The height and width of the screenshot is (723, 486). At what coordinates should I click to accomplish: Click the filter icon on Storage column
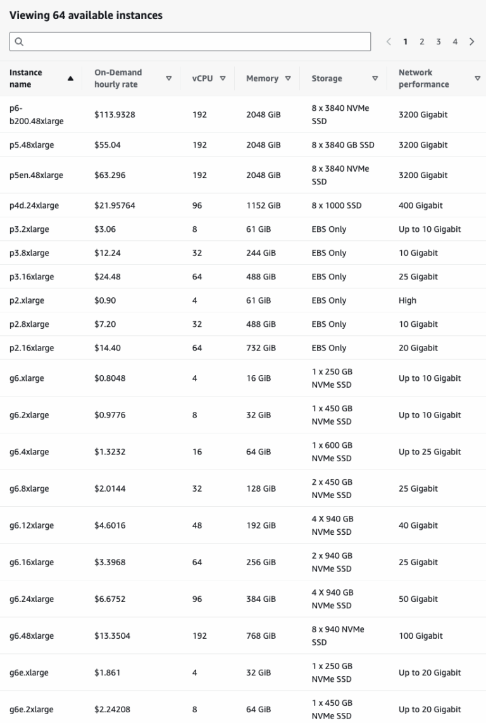(x=375, y=78)
